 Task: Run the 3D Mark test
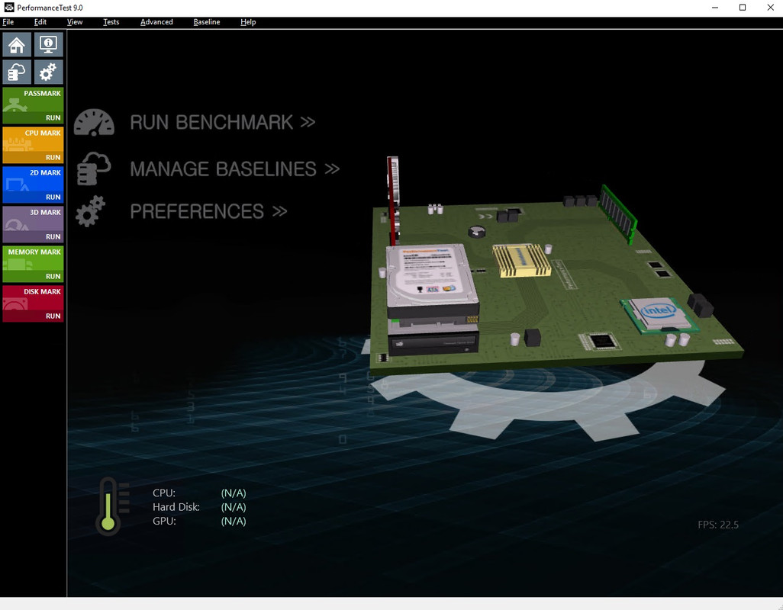tap(53, 237)
